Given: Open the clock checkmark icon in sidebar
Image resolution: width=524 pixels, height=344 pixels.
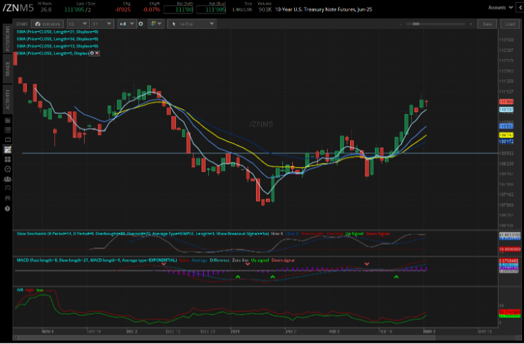Looking at the screenshot, I should click(x=7, y=169).
